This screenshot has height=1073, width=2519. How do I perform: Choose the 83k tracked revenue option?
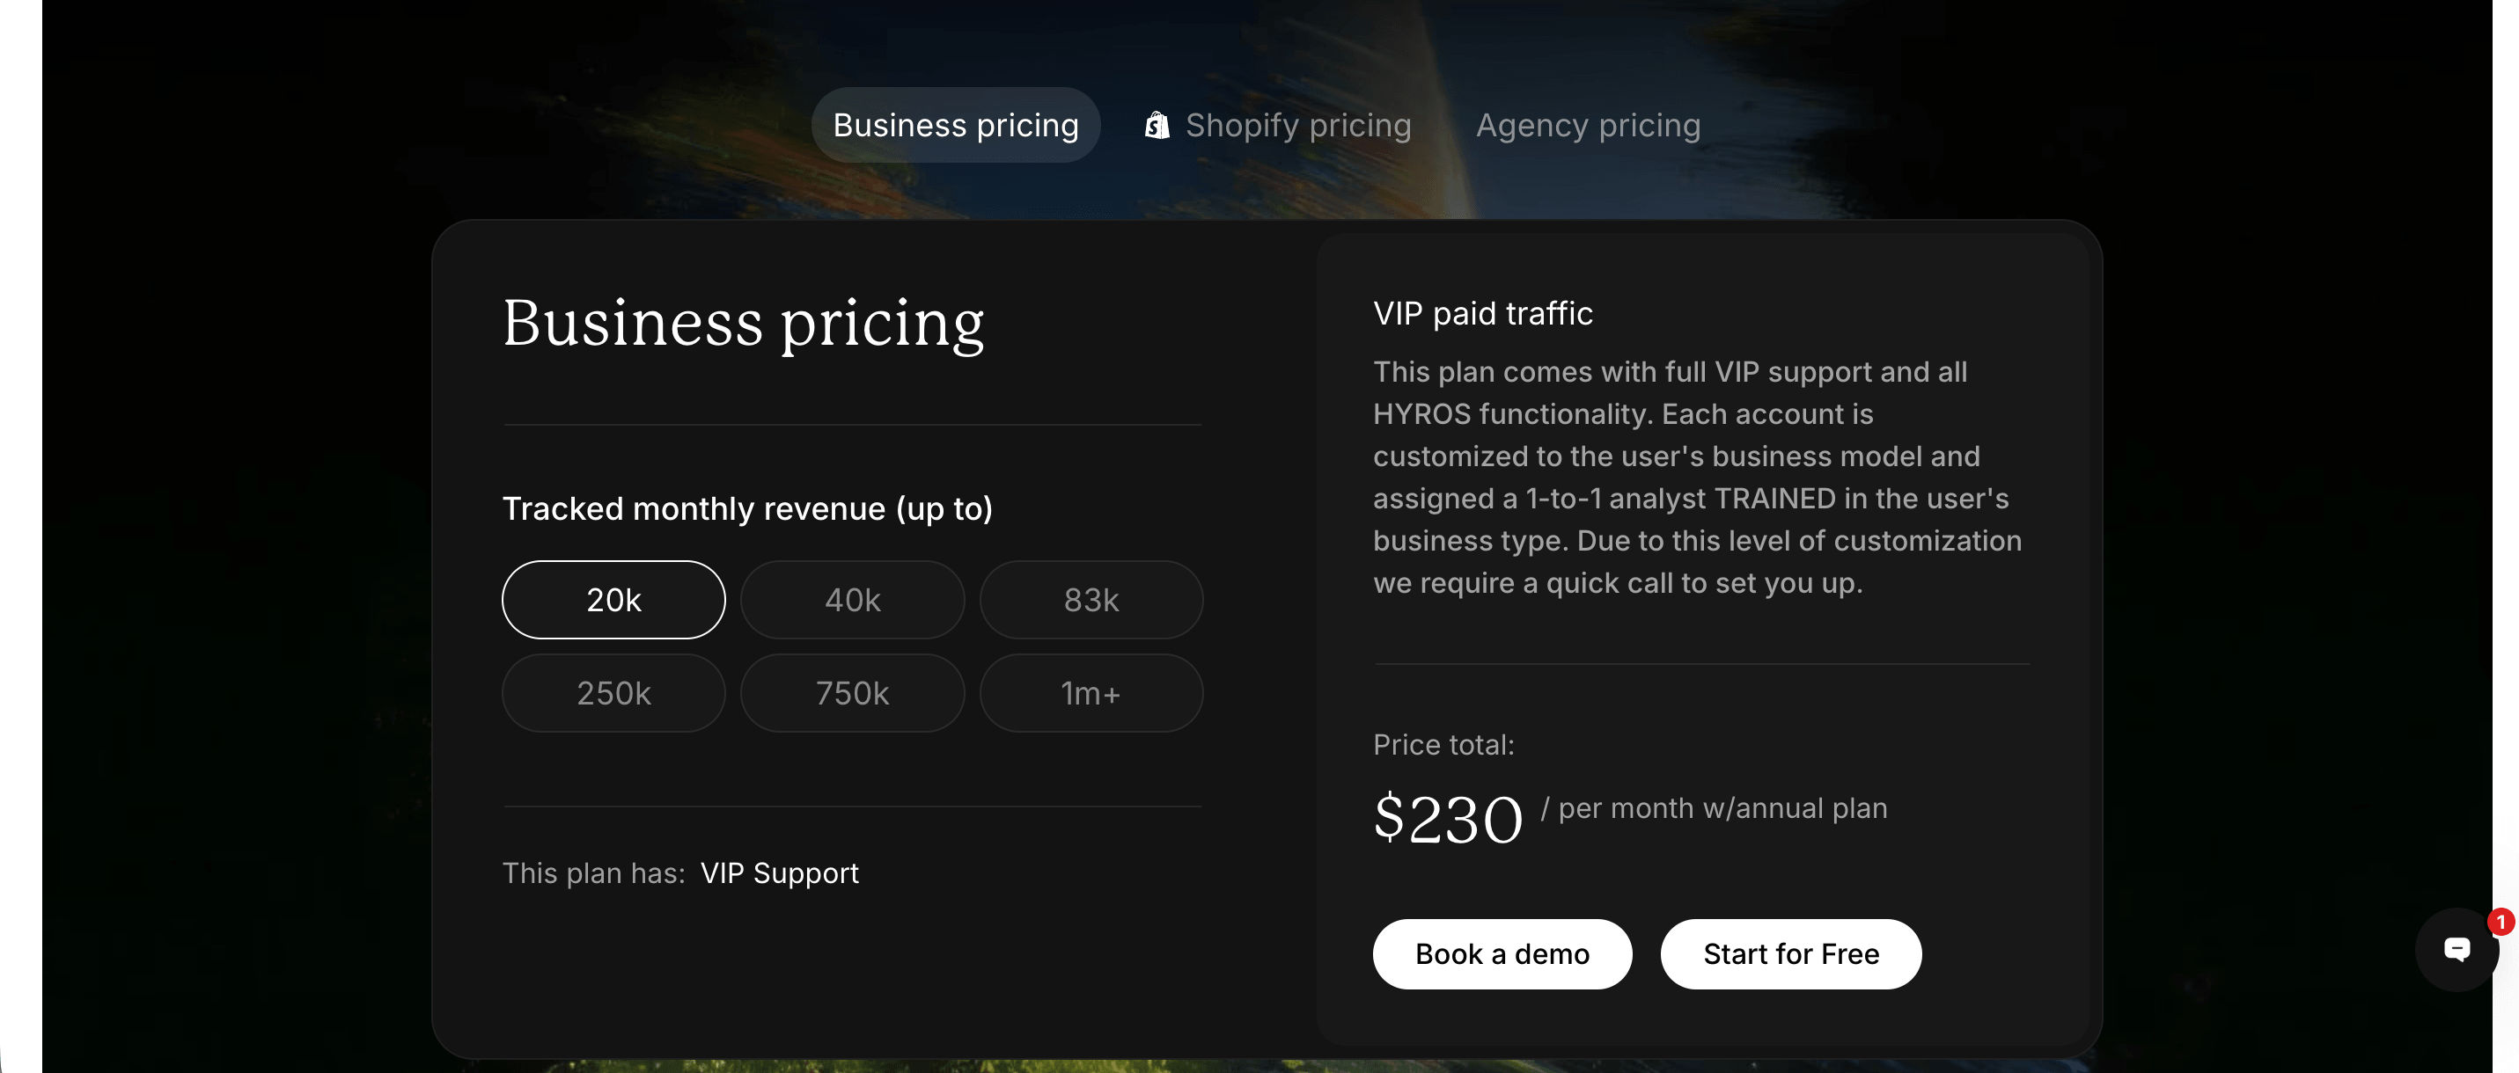pos(1091,600)
